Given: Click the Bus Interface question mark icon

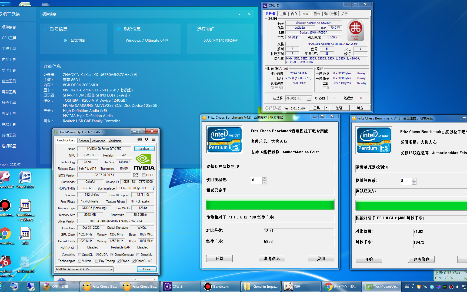Looking at the screenshot, I should 154,188.
